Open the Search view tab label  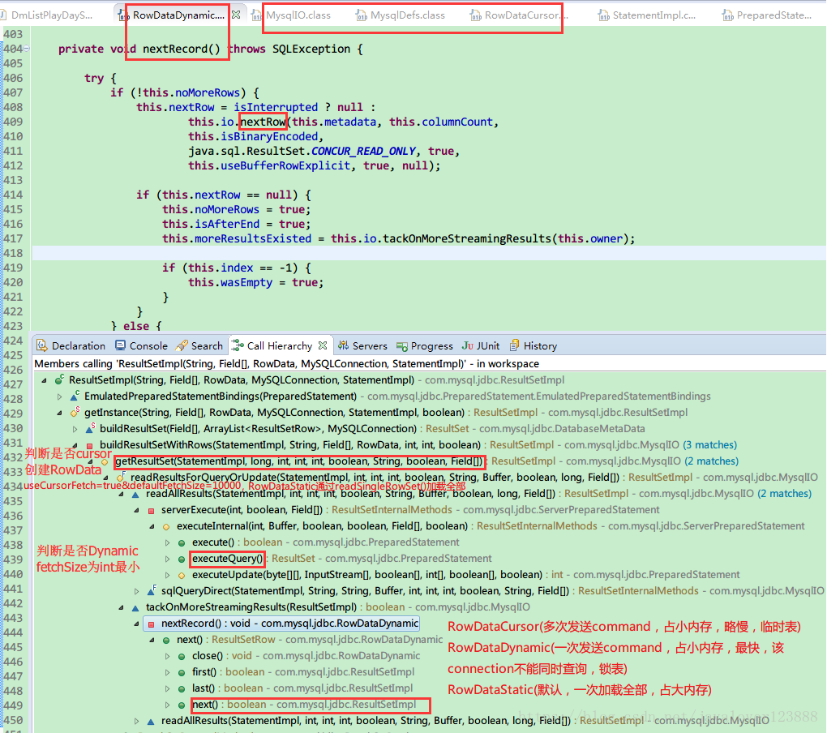(207, 346)
